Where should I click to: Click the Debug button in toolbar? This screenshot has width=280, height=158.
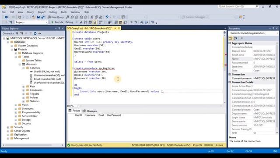tap(69, 22)
